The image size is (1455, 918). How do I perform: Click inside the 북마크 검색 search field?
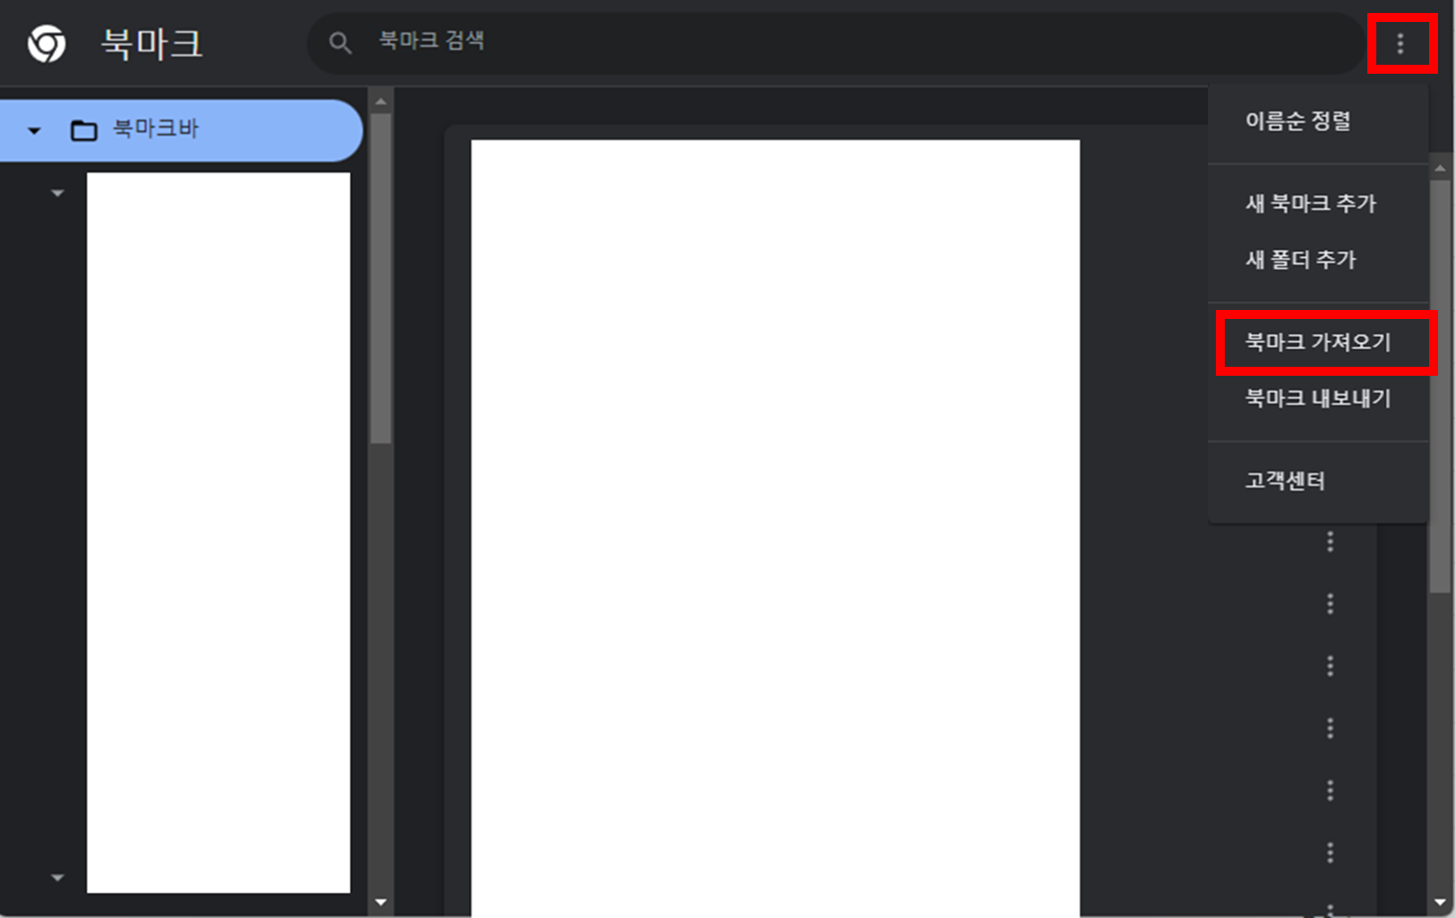698,43
